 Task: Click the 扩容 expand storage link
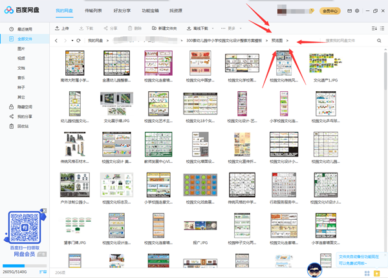(43, 272)
